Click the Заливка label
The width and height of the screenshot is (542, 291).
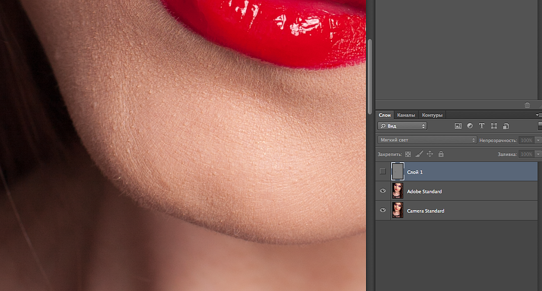pos(507,154)
